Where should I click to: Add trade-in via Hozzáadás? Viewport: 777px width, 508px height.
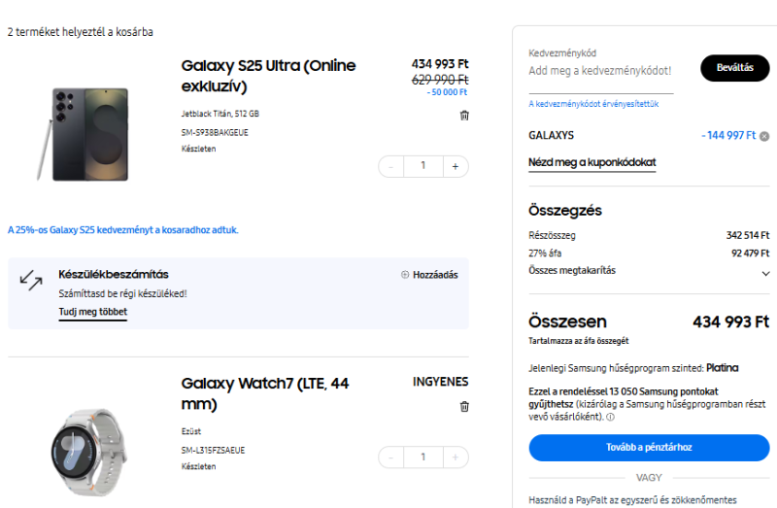click(429, 275)
